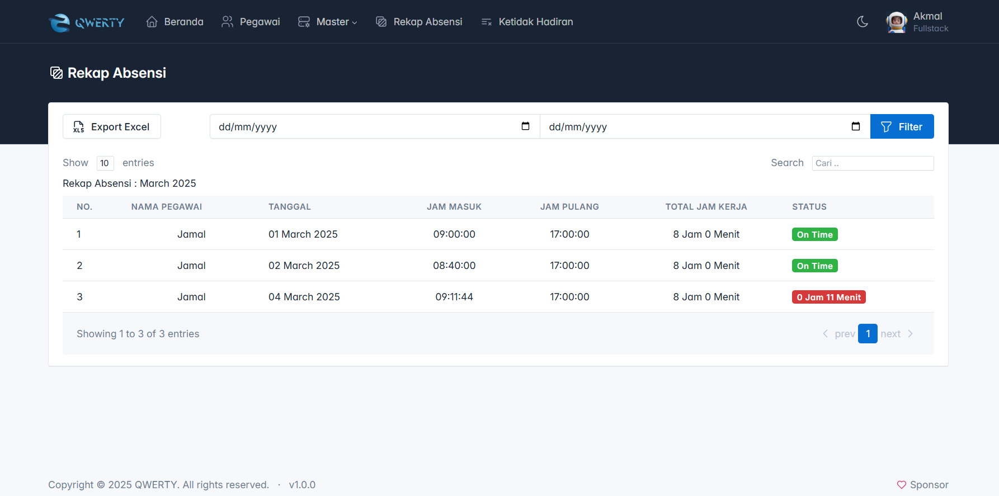This screenshot has height=496, width=999.
Task: Click the page title Rekap Absensi icon
Action: 56,73
